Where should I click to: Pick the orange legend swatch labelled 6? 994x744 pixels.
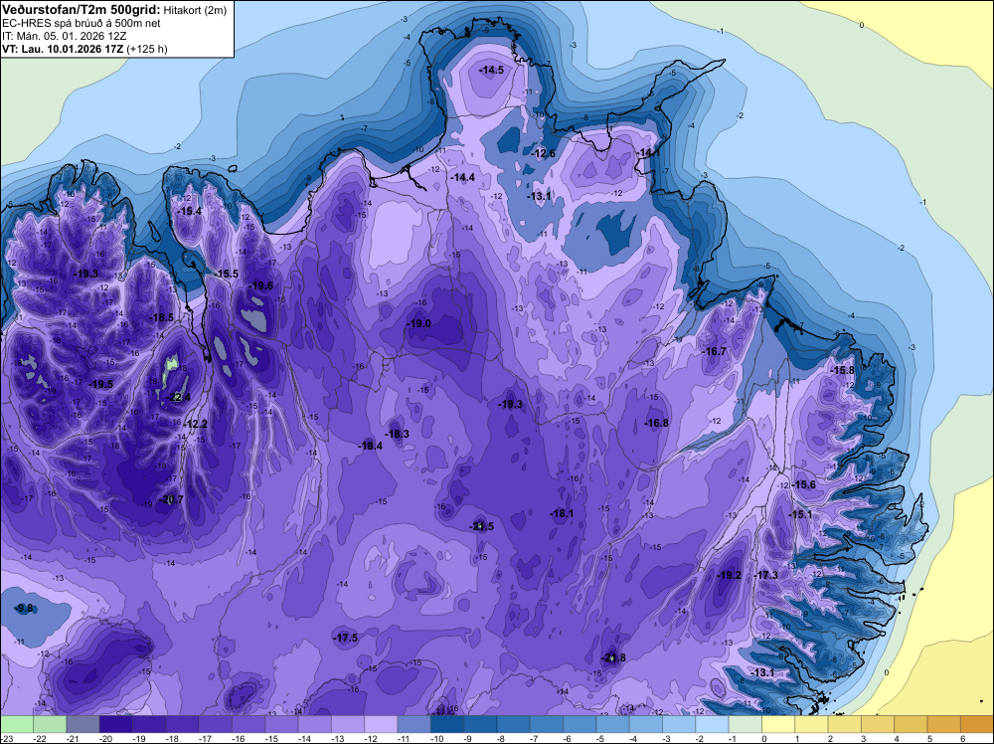point(976,724)
